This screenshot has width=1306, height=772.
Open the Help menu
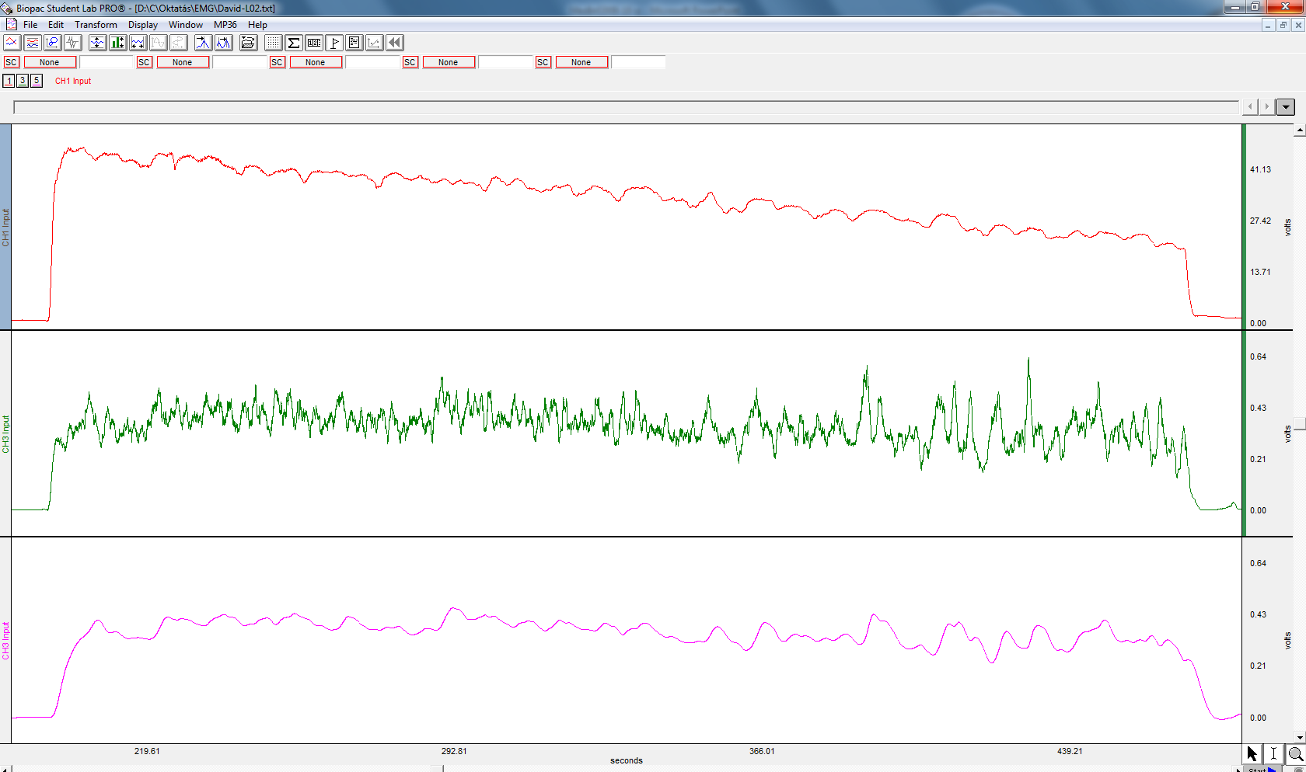[x=257, y=24]
